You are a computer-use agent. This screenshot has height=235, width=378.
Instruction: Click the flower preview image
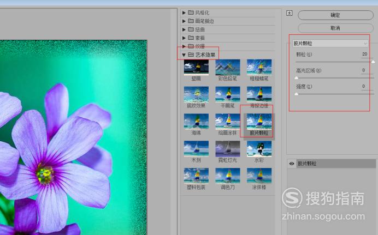click(x=74, y=137)
